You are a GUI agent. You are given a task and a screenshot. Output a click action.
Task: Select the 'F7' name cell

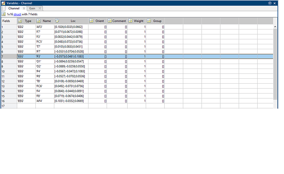click(45, 32)
